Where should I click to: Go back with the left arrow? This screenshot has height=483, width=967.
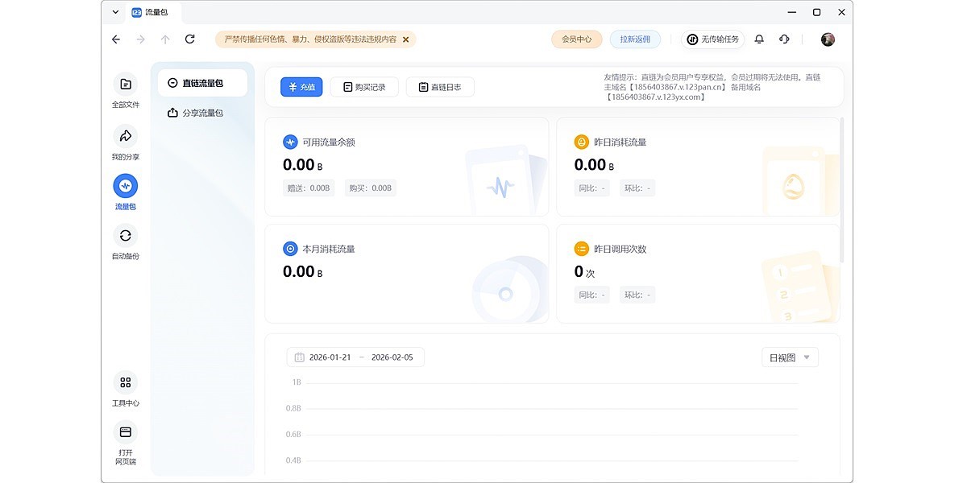pos(116,39)
